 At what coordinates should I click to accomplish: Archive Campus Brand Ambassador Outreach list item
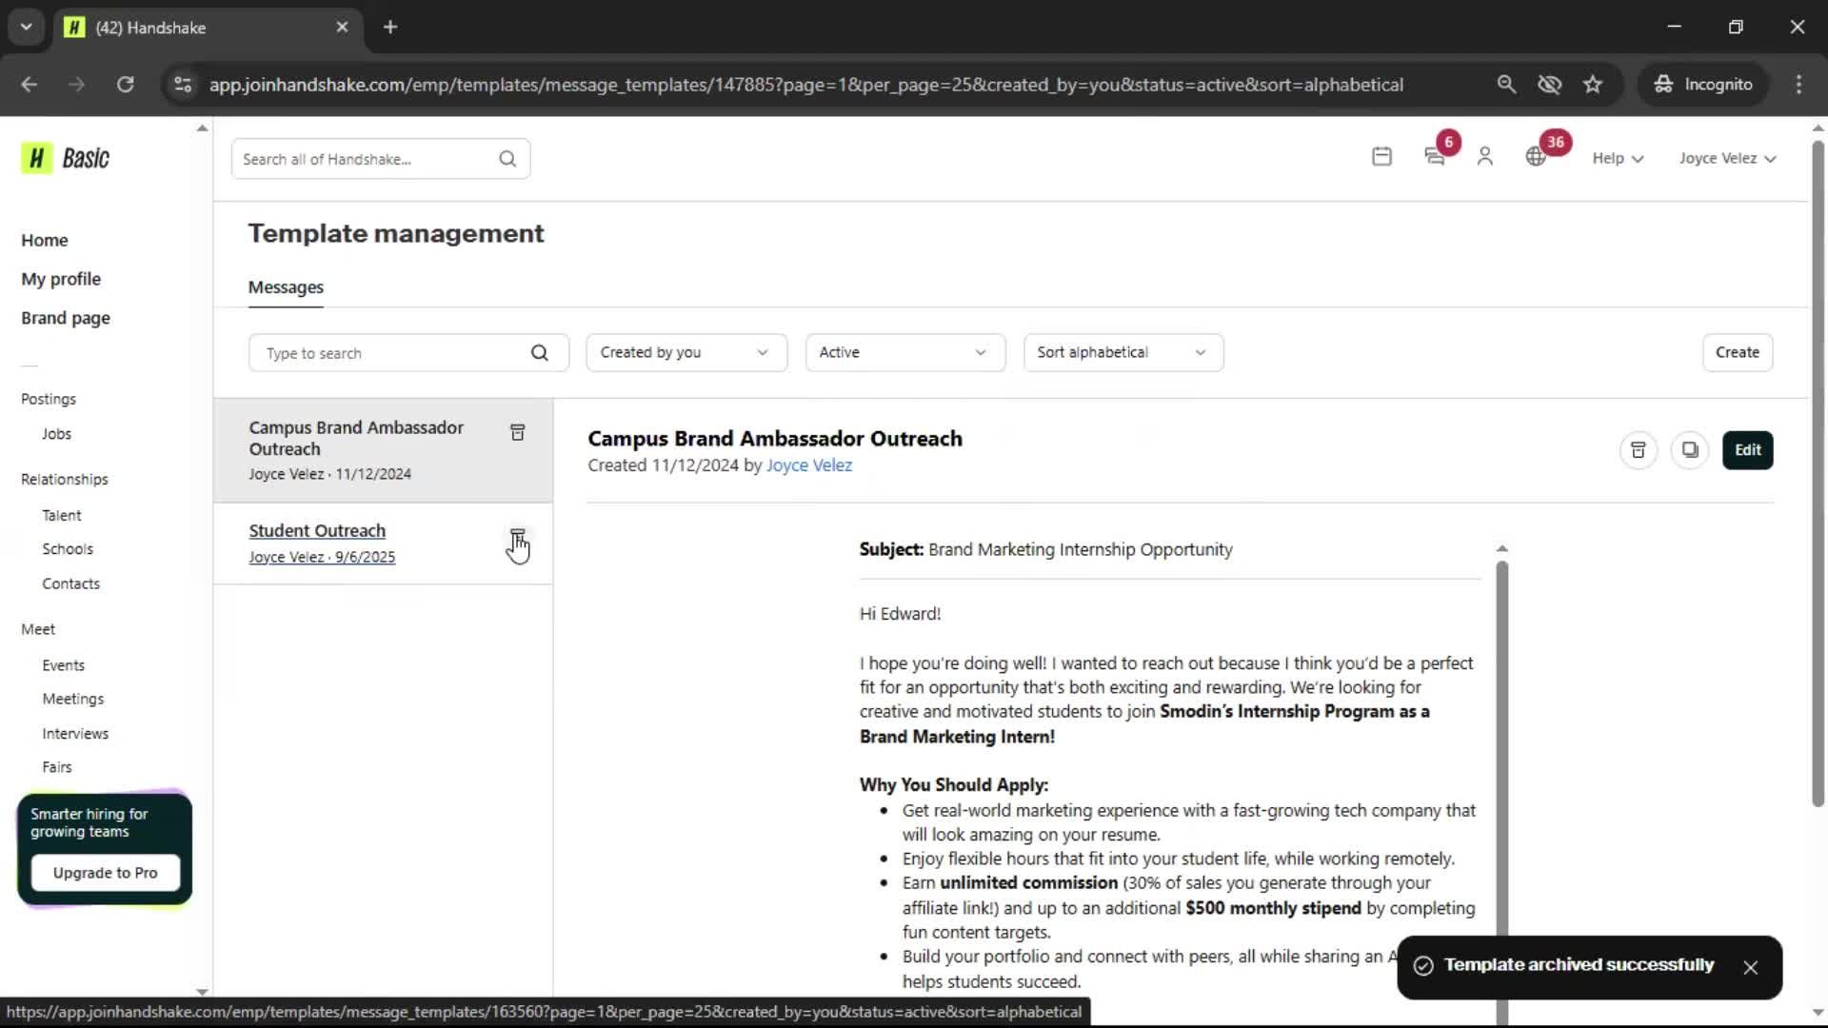point(517,433)
